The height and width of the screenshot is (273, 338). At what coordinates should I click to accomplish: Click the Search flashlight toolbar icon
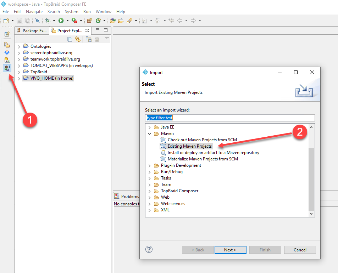129,21
